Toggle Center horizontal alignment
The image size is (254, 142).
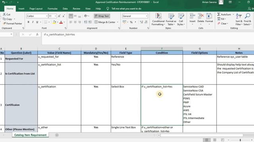coord(75,22)
